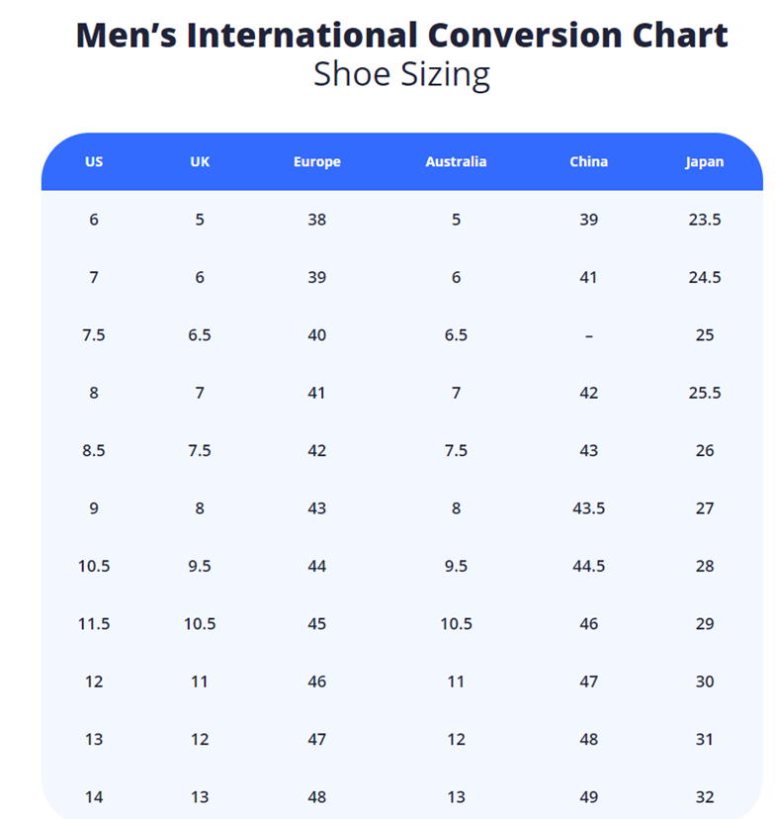Click the dash in the China column
The width and height of the screenshot is (775, 819).
point(588,335)
